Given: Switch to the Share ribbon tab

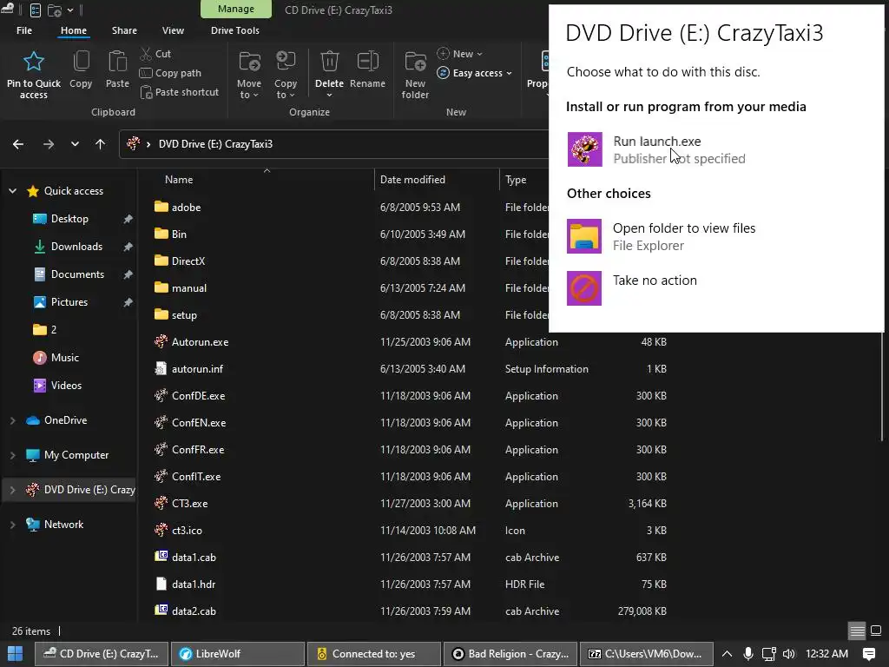Looking at the screenshot, I should pyautogui.click(x=124, y=30).
